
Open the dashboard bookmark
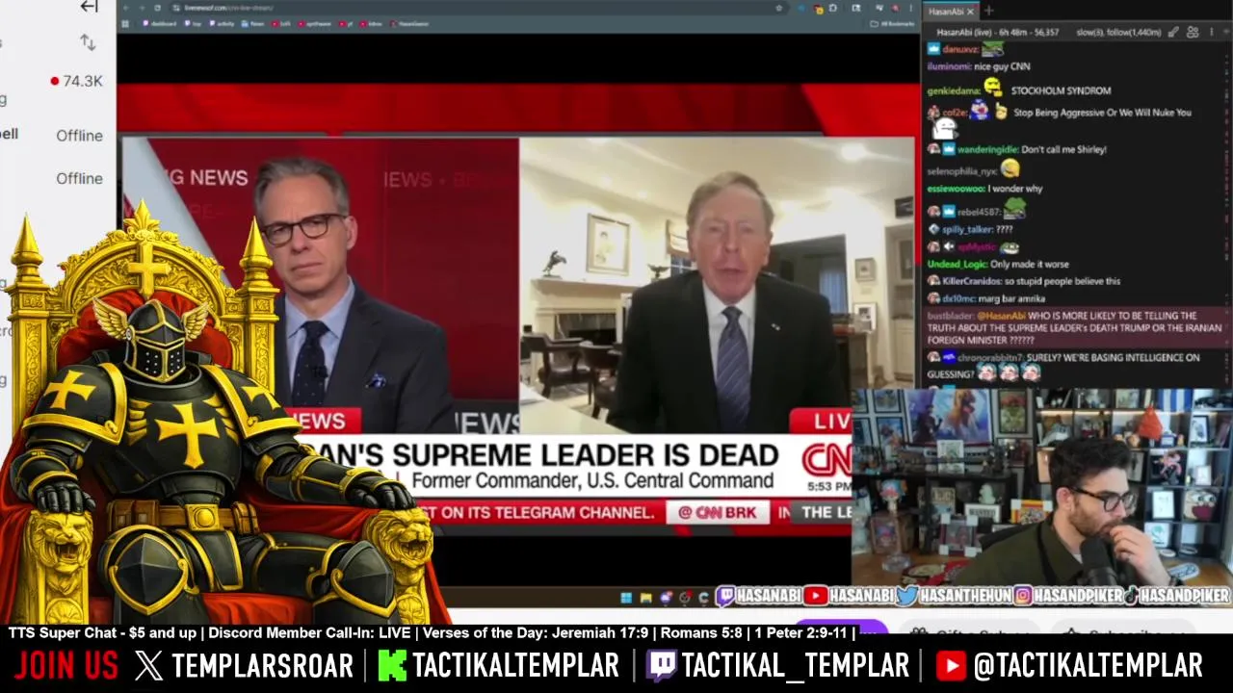tap(160, 23)
